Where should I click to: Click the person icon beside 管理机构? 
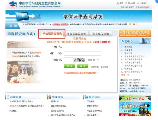[50, 97]
